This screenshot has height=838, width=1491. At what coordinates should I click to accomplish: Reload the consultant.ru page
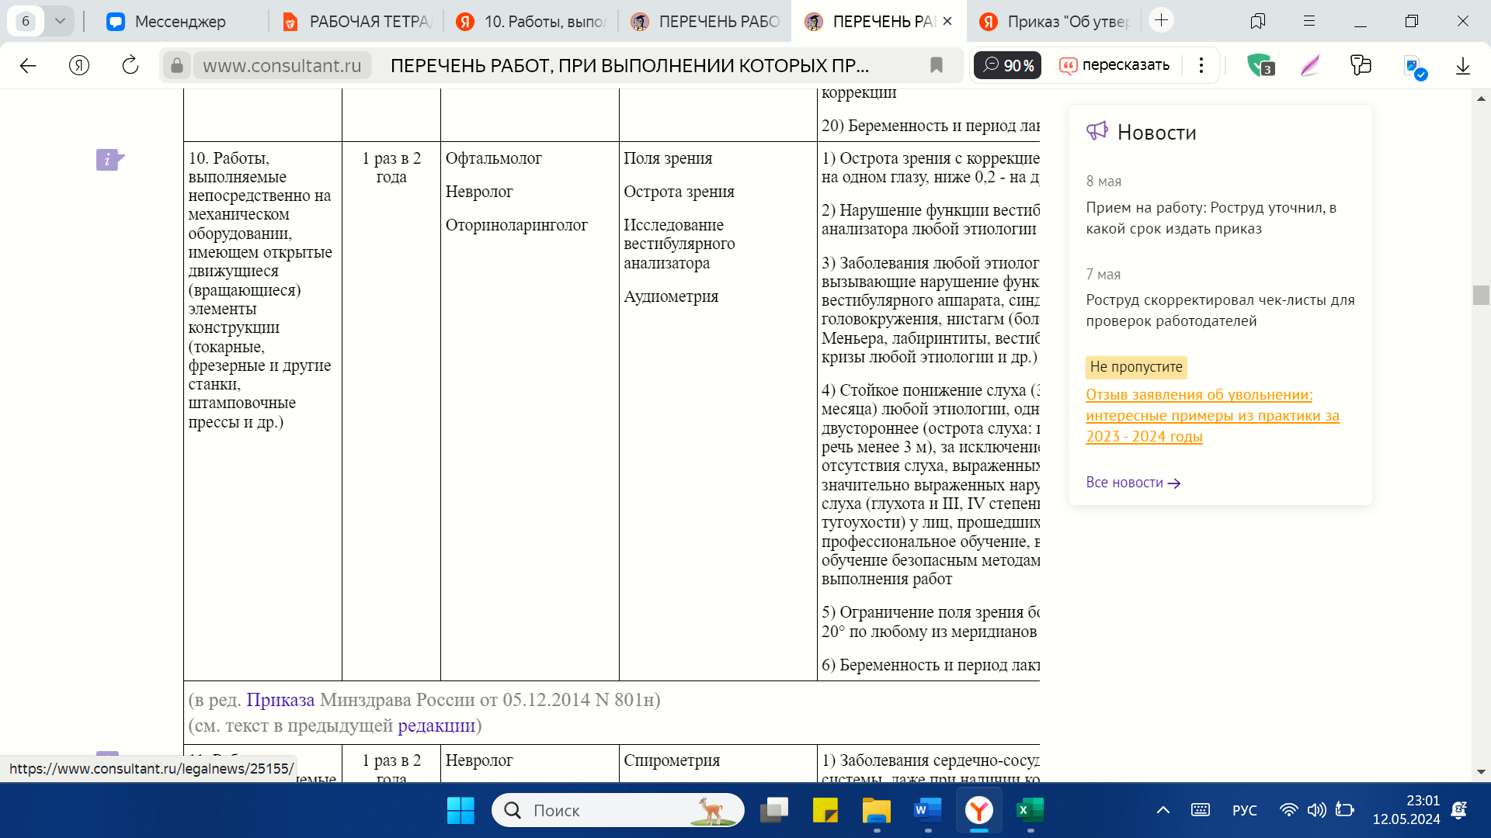coord(130,66)
